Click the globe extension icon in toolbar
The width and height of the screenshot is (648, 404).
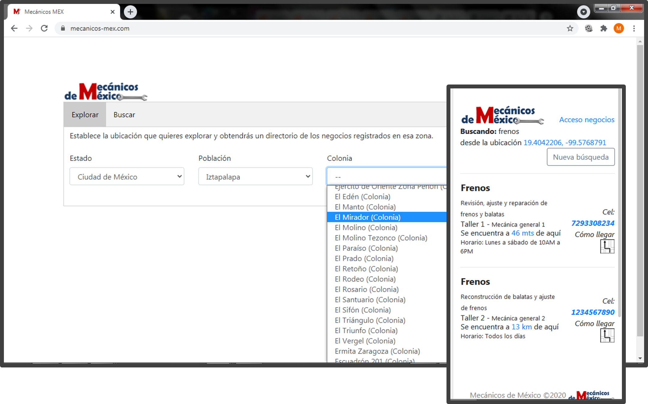pos(588,28)
